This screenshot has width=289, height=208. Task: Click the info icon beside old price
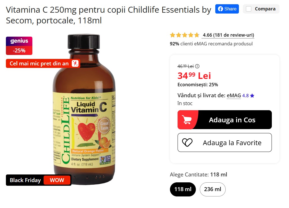pos(197,66)
